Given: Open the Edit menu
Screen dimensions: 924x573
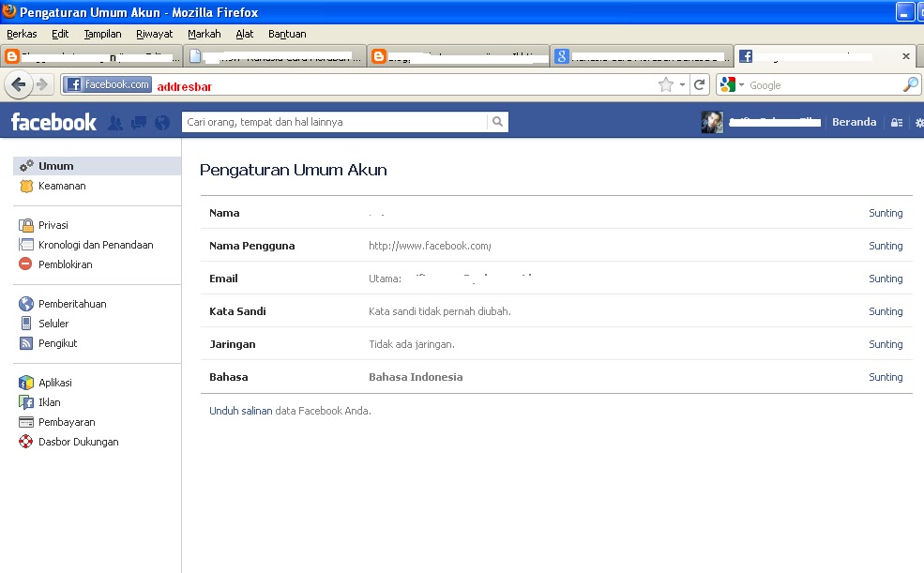Looking at the screenshot, I should coord(60,34).
